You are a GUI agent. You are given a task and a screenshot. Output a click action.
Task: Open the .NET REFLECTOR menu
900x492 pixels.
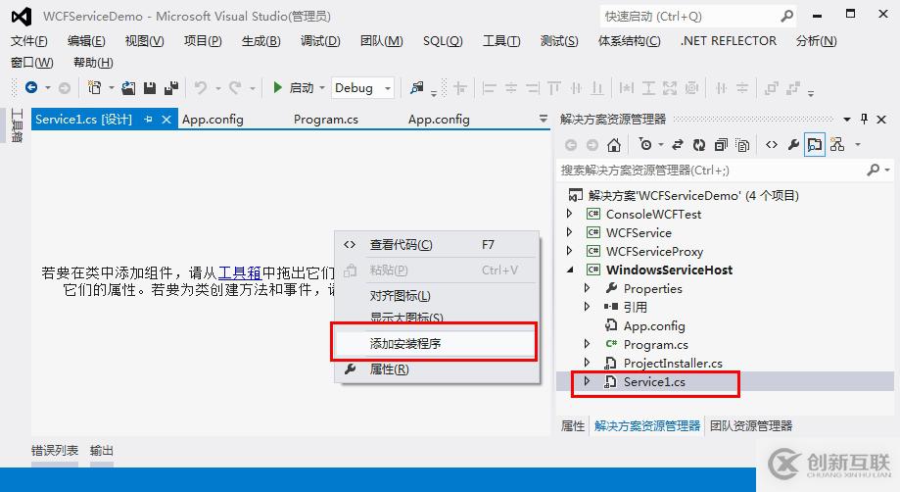click(729, 41)
